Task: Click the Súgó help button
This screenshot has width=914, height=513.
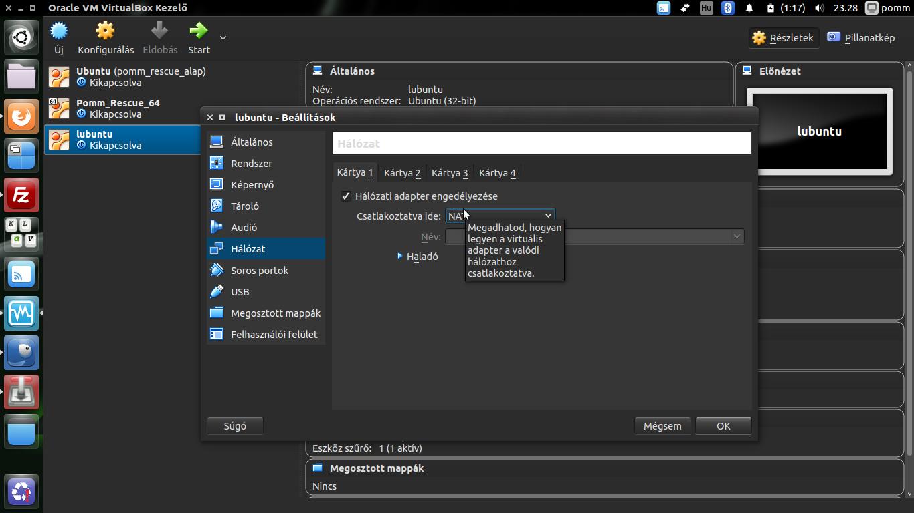Action: (235, 425)
